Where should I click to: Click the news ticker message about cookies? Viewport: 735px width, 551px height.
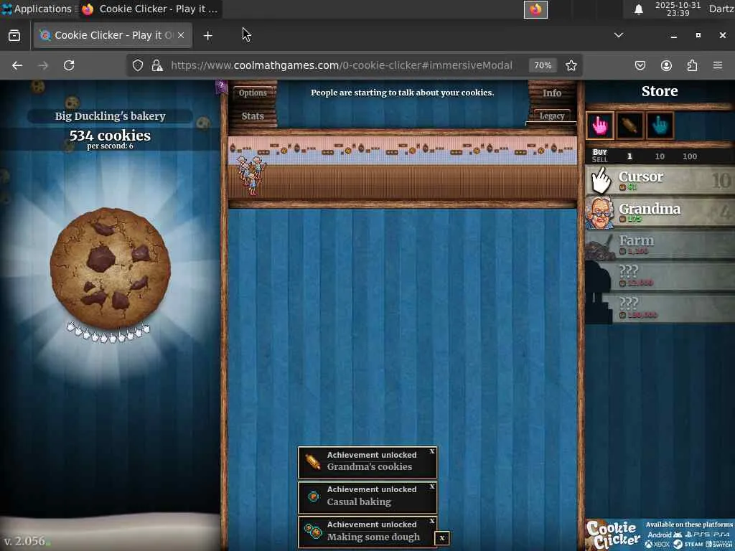[402, 93]
